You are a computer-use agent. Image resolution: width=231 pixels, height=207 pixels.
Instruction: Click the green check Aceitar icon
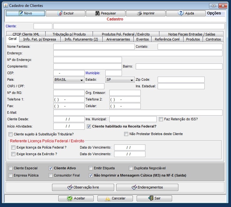click(70, 198)
